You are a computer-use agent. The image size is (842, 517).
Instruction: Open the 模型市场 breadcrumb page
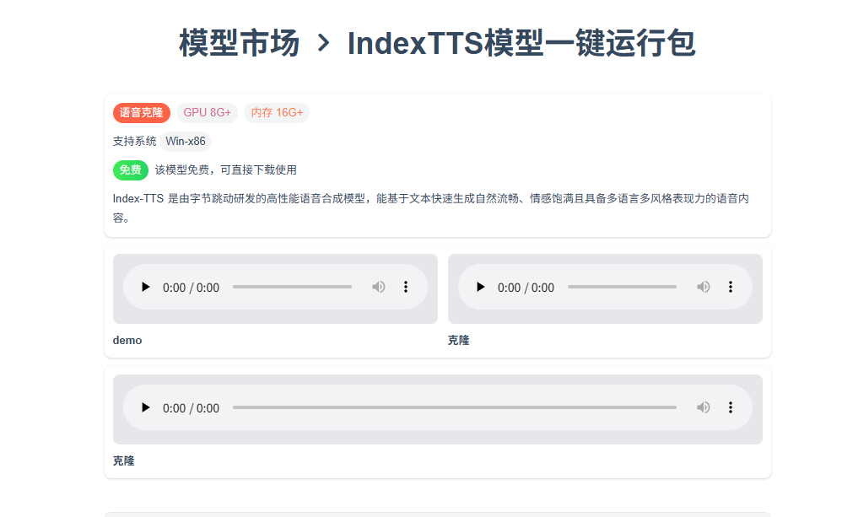237,42
